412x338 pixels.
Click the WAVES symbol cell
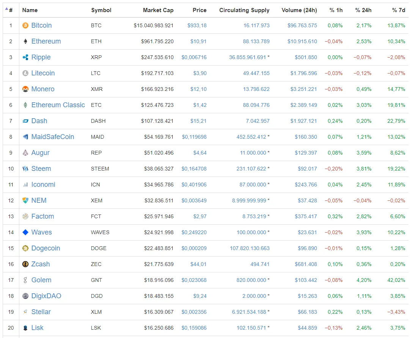point(100,233)
